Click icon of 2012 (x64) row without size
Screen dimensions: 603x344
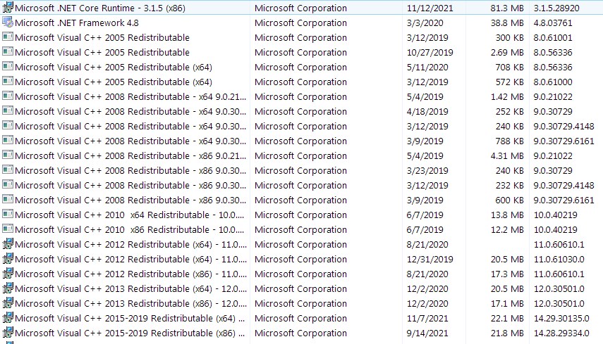point(8,244)
